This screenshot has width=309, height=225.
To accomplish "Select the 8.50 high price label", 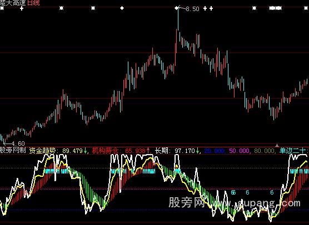I will (x=192, y=9).
